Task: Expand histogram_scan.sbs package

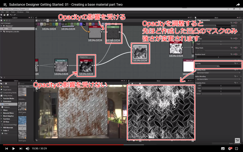Action: point(2,31)
